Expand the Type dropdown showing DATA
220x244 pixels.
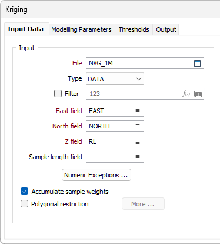pyautogui.click(x=115, y=79)
